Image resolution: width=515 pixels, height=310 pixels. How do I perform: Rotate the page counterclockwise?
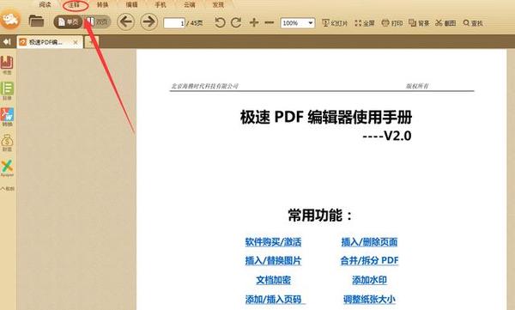point(220,22)
